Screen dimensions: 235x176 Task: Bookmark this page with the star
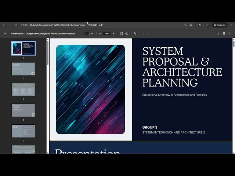(191, 25)
